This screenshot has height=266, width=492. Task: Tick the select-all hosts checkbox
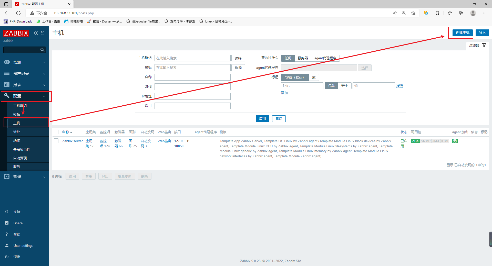56,132
